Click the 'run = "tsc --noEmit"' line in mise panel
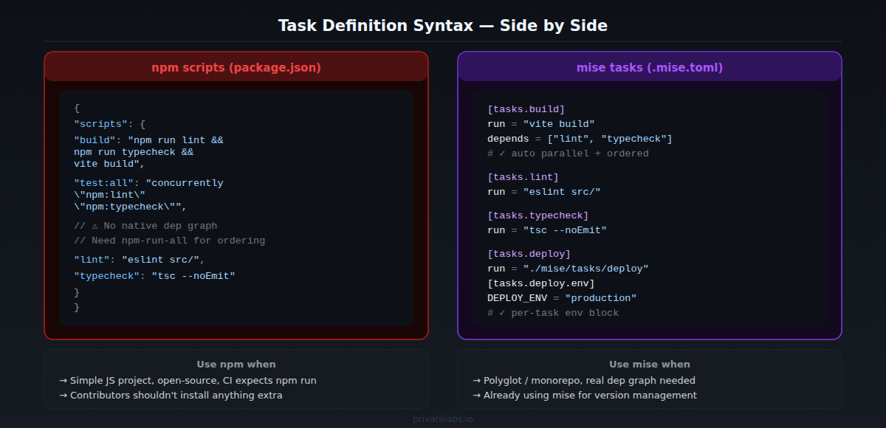The height and width of the screenshot is (428, 886). [546, 230]
